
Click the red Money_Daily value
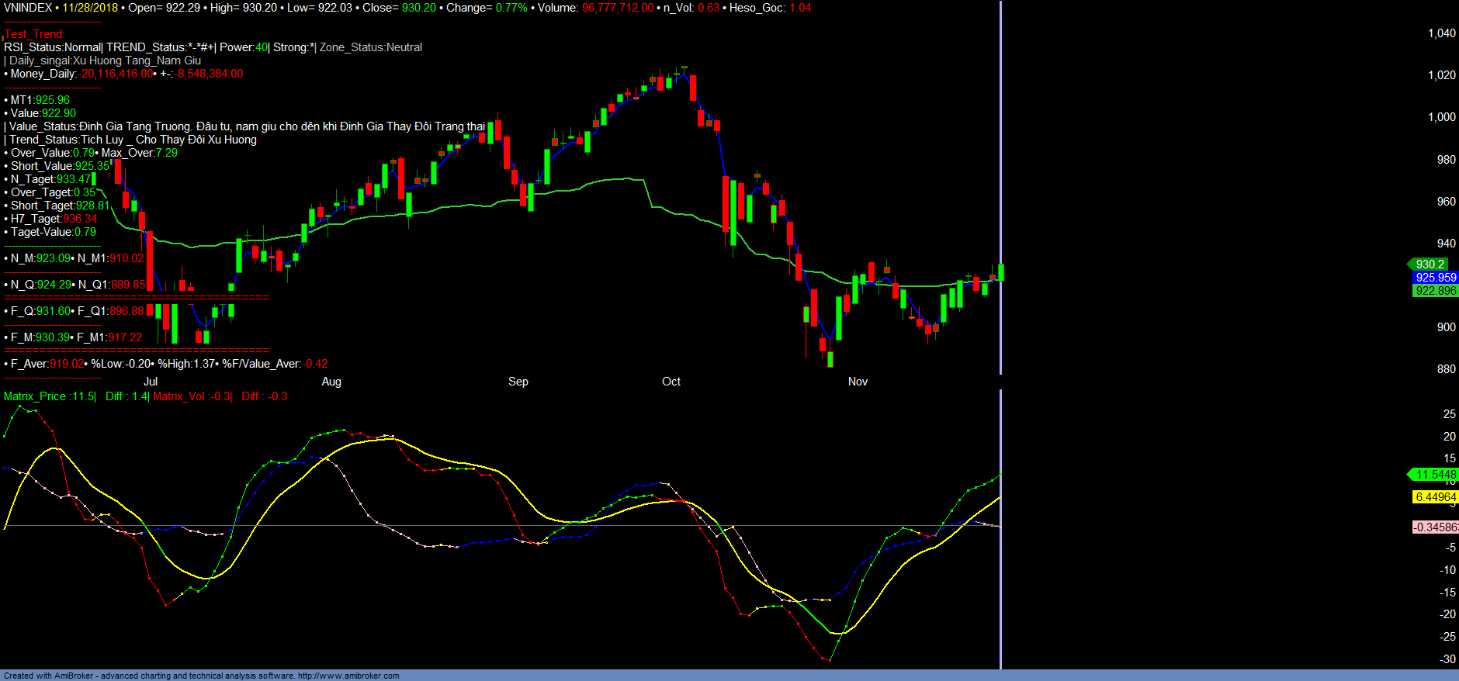[116, 74]
